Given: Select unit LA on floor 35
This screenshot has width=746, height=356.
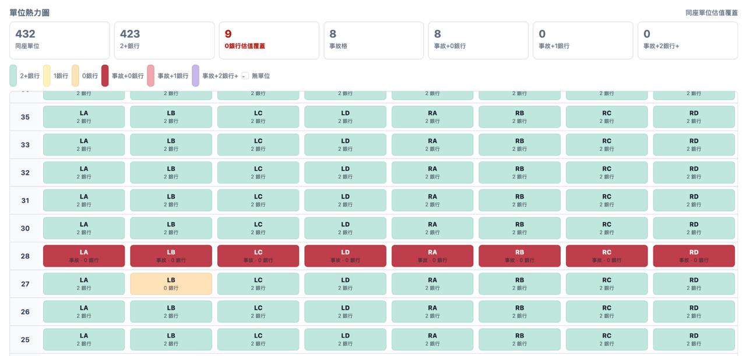Looking at the screenshot, I should click(84, 117).
